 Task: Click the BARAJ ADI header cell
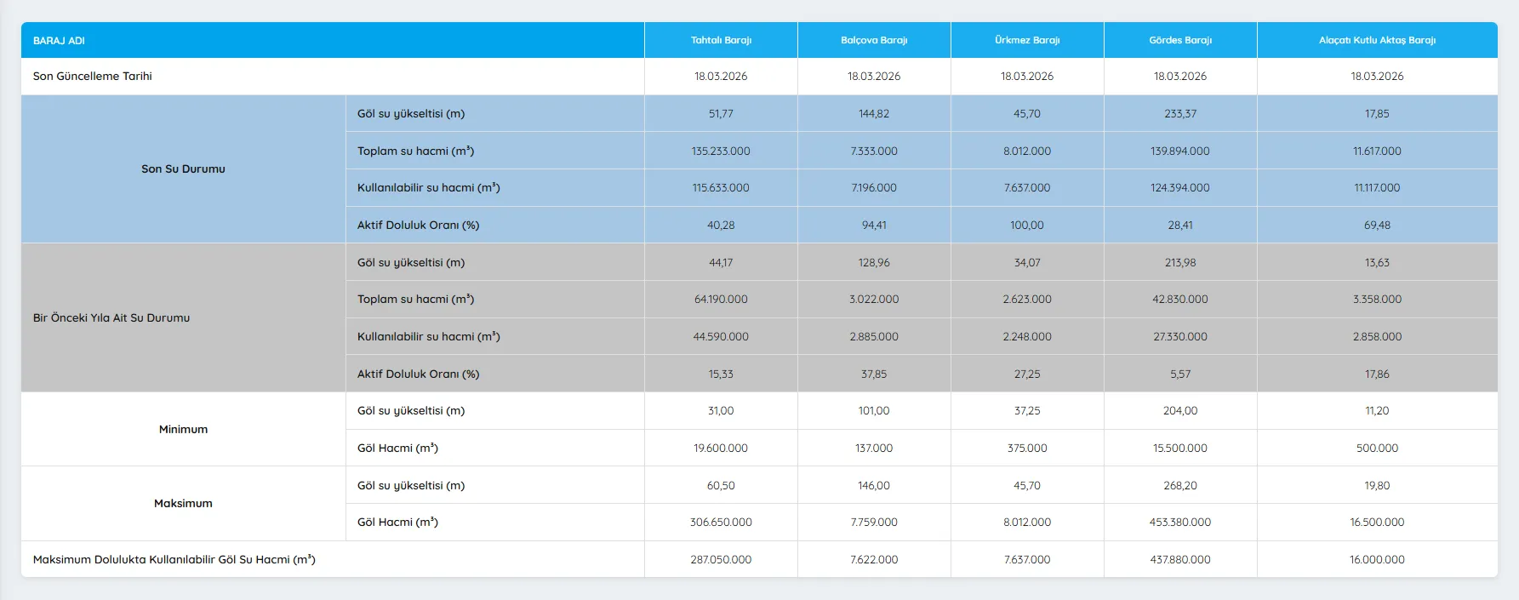59,41
